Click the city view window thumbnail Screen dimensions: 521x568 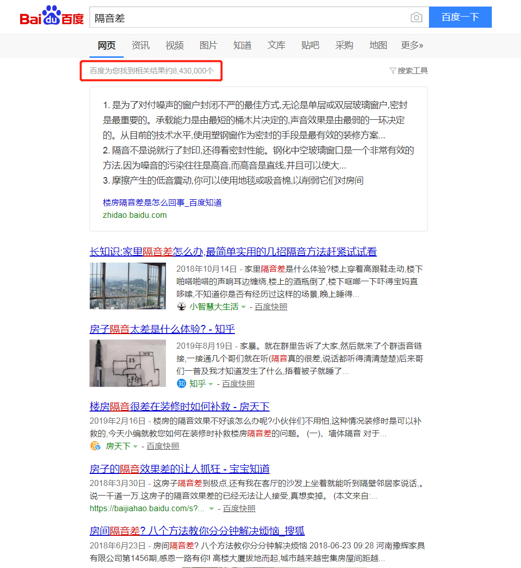click(x=128, y=285)
